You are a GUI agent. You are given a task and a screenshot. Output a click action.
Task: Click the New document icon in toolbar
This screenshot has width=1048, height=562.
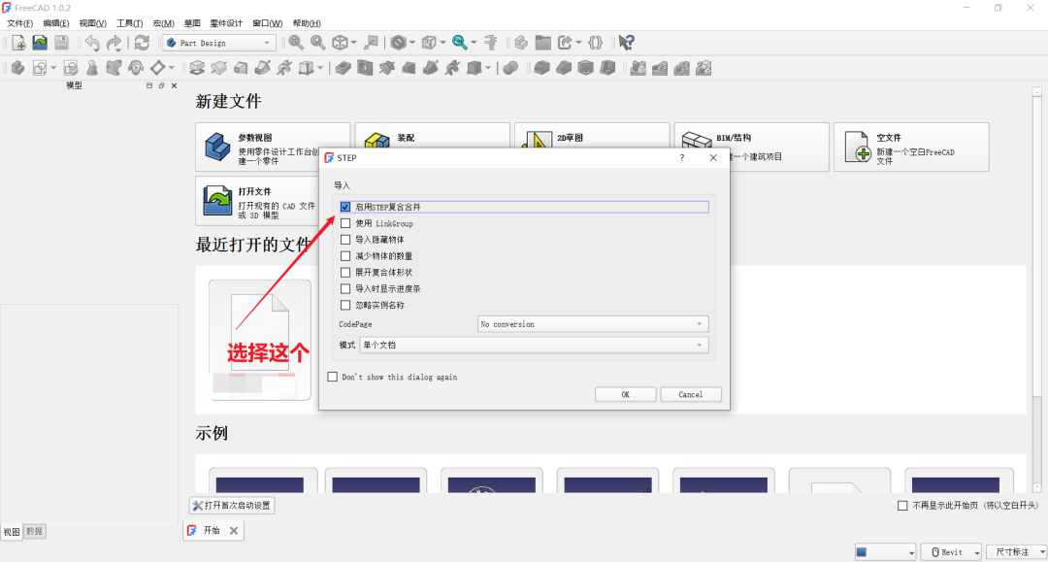(x=17, y=43)
